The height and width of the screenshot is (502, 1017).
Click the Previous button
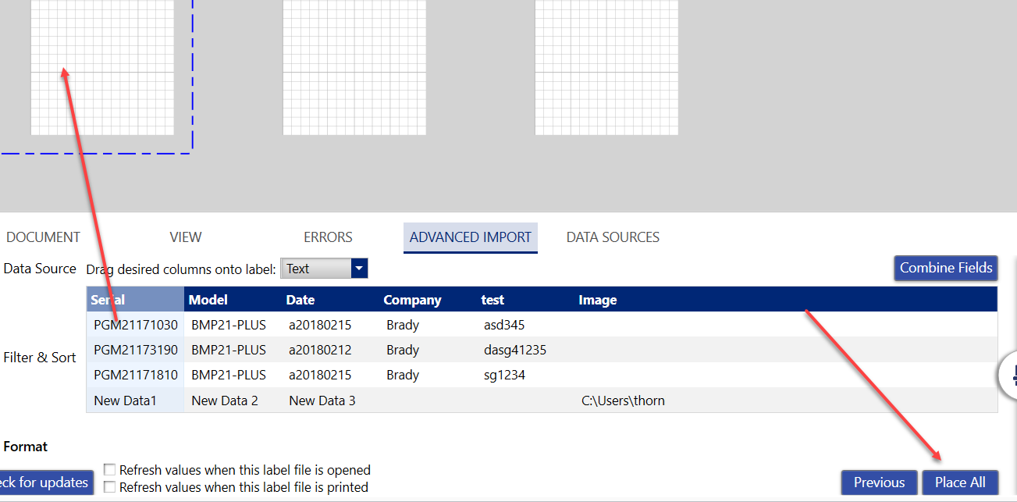[879, 482]
